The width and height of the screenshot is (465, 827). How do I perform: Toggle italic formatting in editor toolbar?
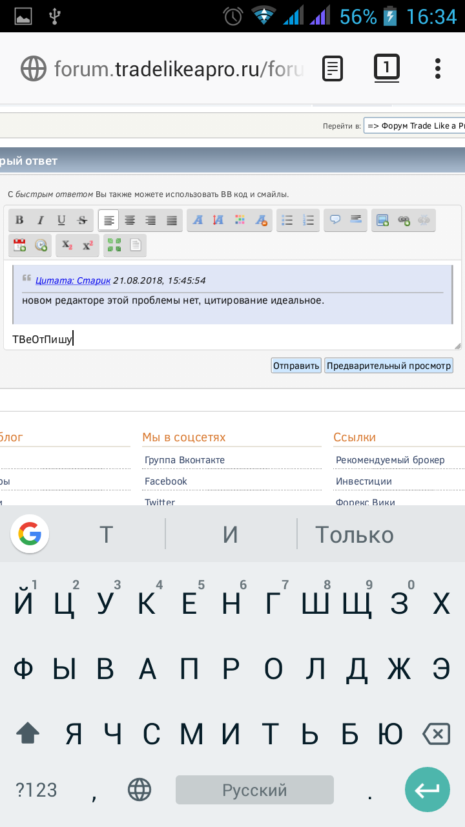tap(40, 220)
